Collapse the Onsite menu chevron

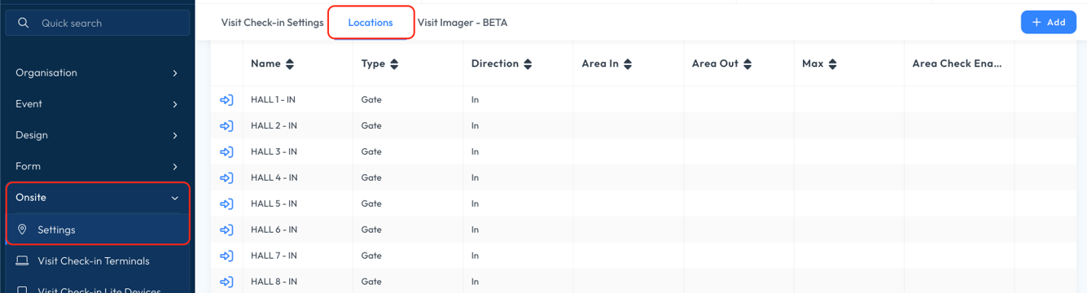click(175, 198)
